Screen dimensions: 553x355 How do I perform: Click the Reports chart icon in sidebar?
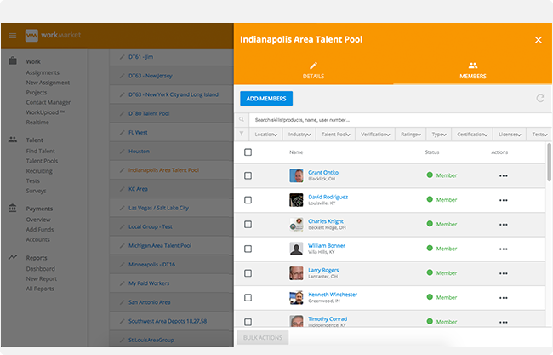(x=13, y=257)
